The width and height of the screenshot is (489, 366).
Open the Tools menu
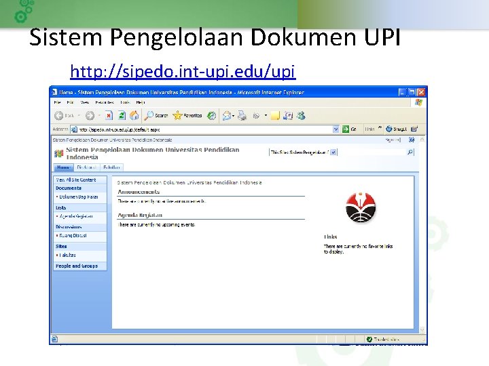coord(125,102)
